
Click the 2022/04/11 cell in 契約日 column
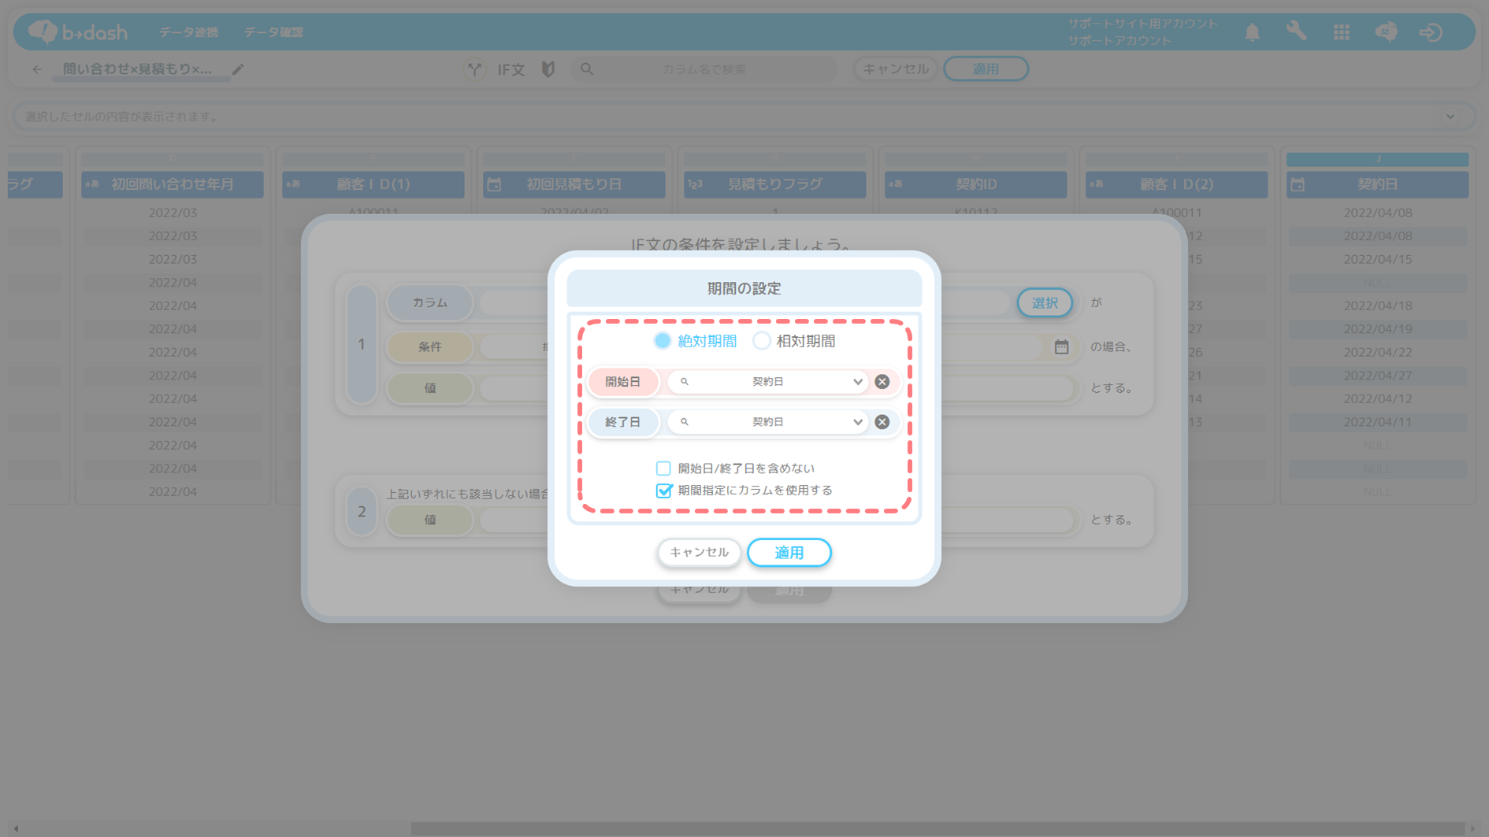1377,422
